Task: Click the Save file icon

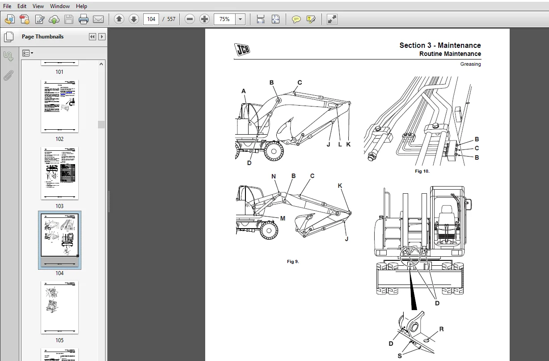Action: click(x=69, y=19)
